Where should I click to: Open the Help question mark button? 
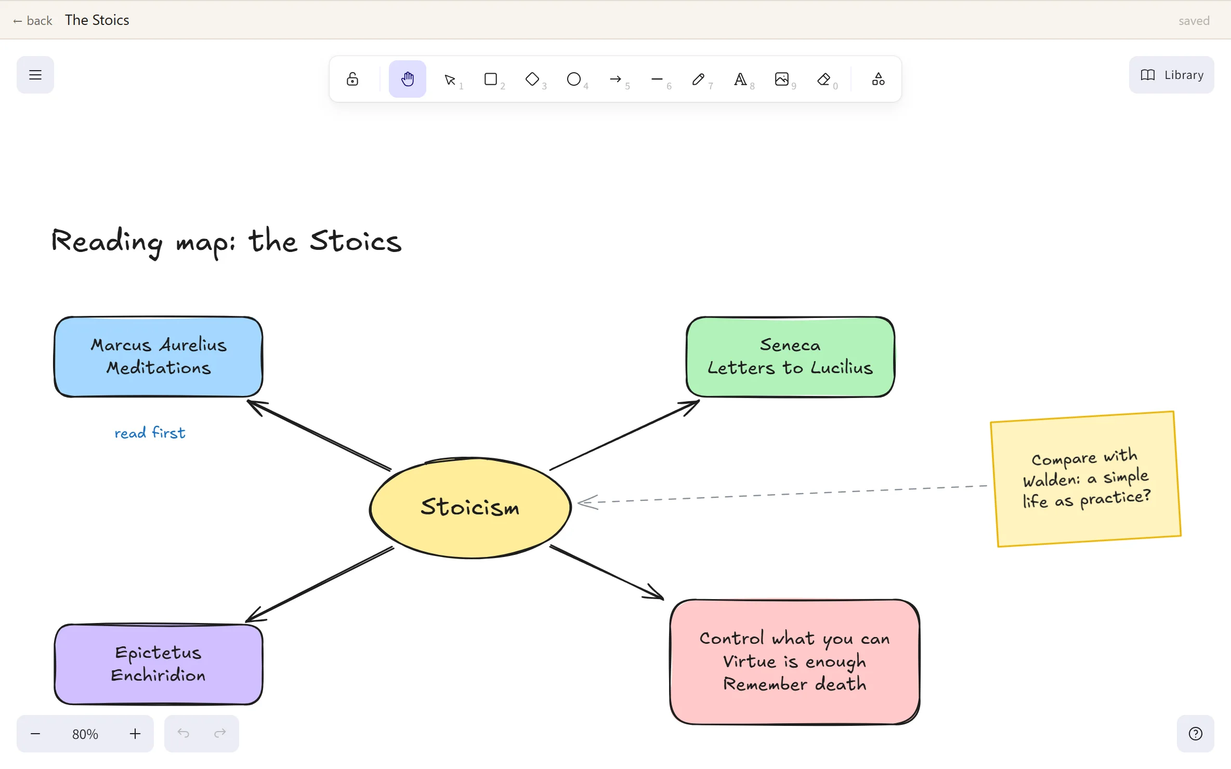click(x=1196, y=734)
